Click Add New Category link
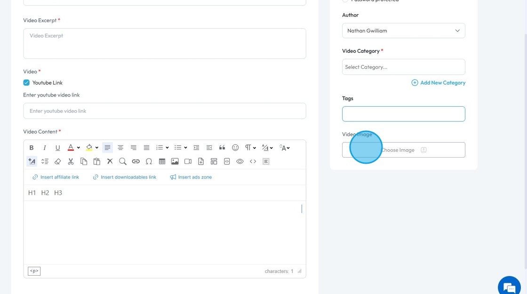The image size is (527, 294). tap(438, 83)
